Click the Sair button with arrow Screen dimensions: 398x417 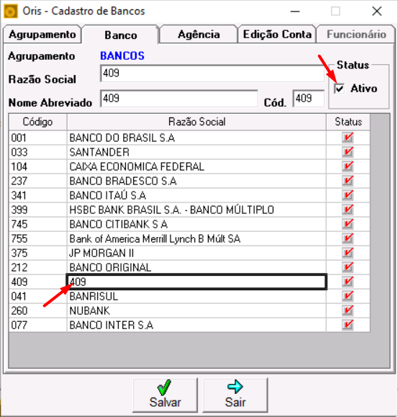point(235,395)
